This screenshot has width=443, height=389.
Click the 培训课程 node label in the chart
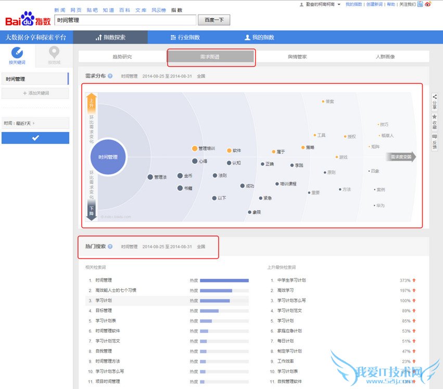click(288, 184)
